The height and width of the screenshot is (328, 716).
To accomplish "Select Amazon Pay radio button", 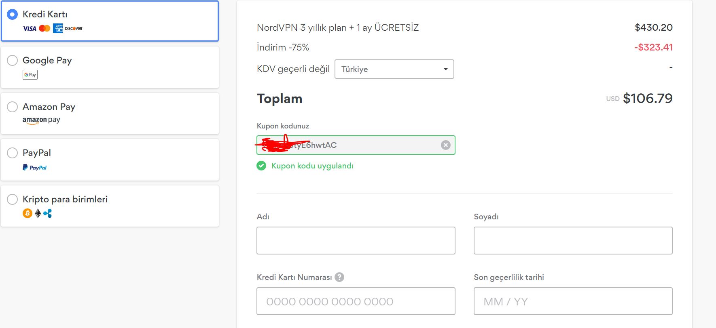I will click(x=13, y=107).
